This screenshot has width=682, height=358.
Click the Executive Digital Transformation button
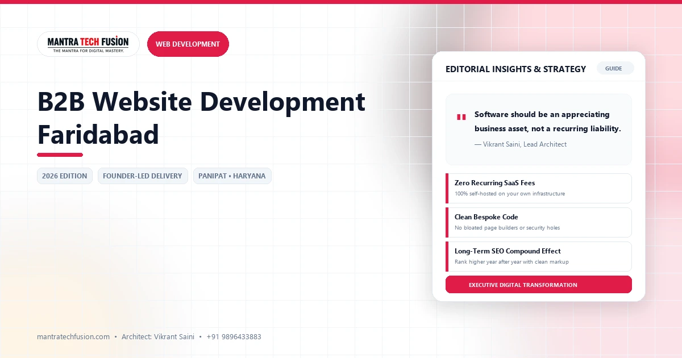click(539, 285)
